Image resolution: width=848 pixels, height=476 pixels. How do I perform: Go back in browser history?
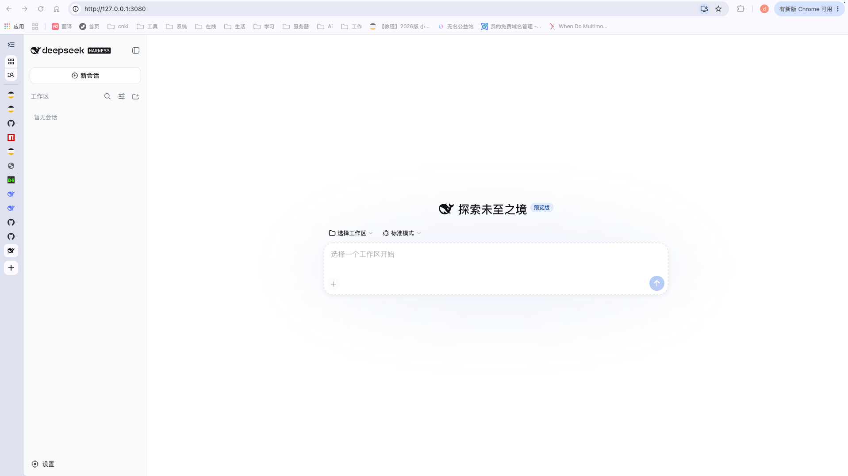click(x=9, y=9)
